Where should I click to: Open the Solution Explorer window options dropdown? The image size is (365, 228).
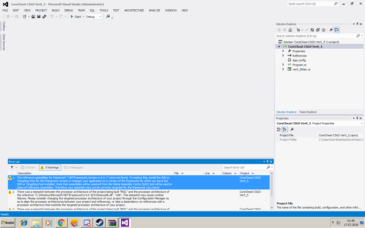354,24
